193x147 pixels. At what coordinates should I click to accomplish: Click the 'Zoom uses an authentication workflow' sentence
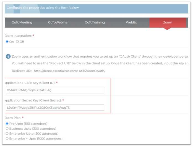coord(100,57)
